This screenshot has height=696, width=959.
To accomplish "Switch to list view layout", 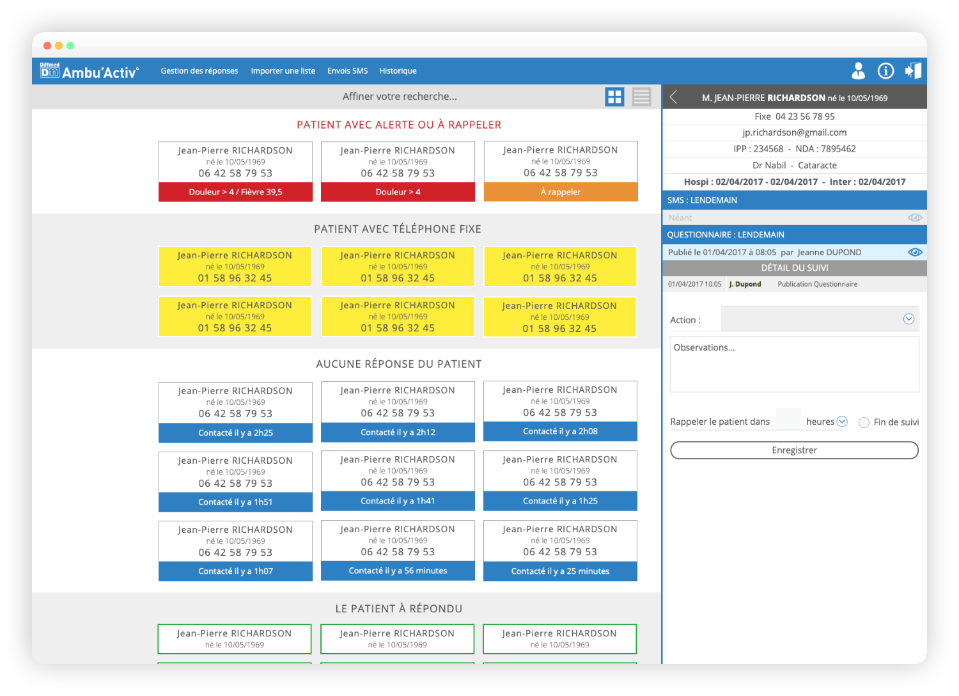I will pyautogui.click(x=641, y=97).
